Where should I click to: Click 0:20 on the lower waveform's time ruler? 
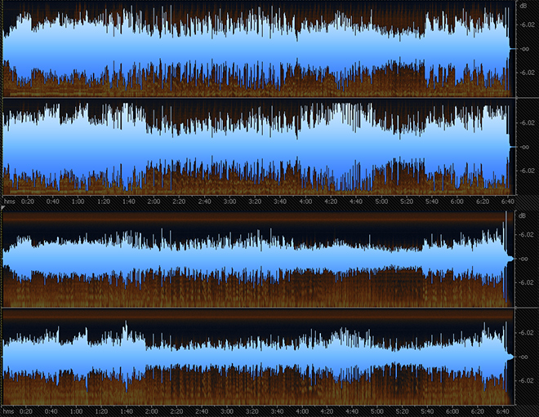click(x=26, y=411)
